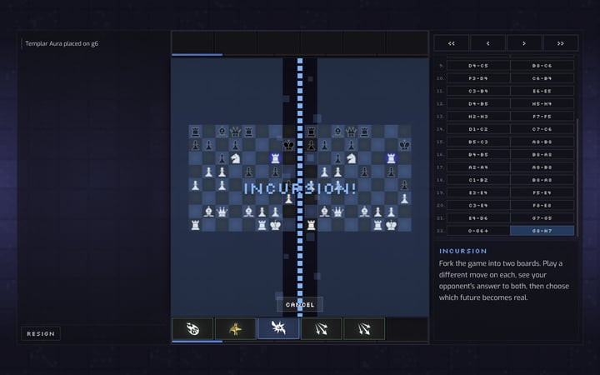Select move F3-D4 in row 10
The width and height of the screenshot is (600, 375).
click(x=478, y=78)
